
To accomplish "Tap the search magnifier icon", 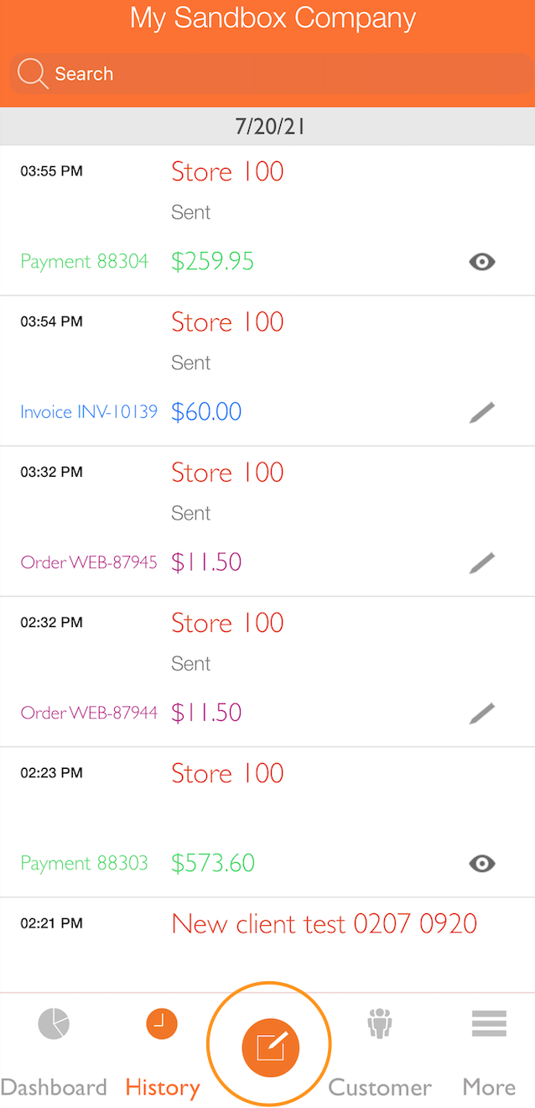I will (x=32, y=74).
